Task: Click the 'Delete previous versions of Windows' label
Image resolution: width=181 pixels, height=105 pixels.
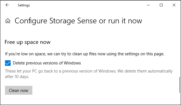Action: point(47,63)
